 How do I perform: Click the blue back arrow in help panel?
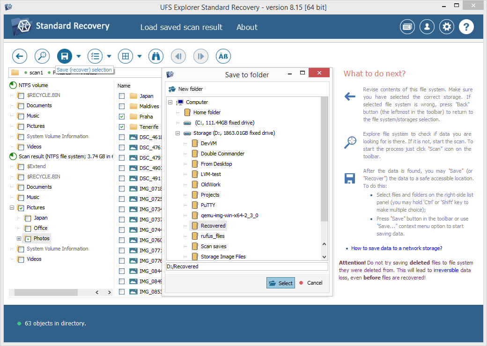tap(350, 96)
